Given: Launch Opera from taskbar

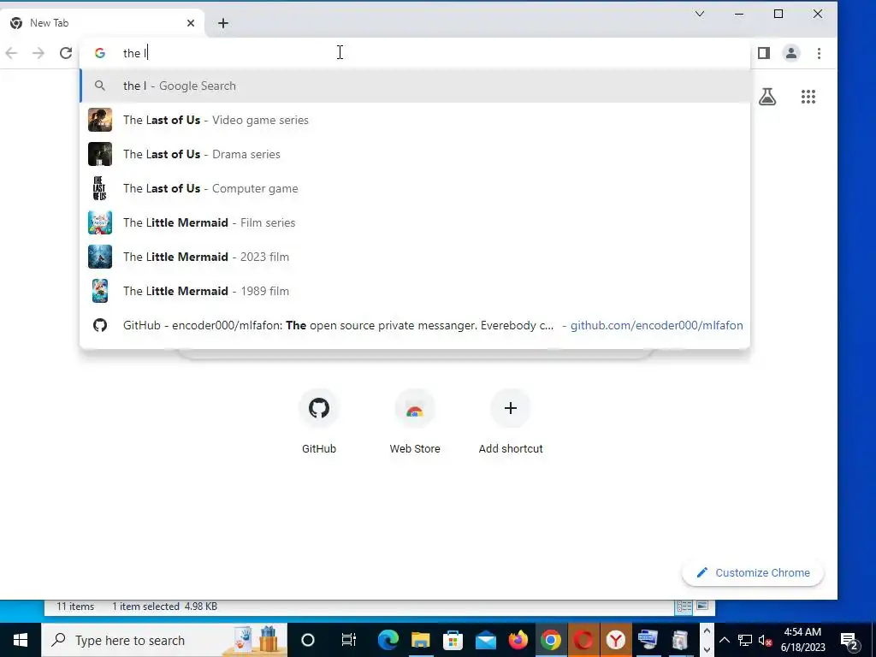Looking at the screenshot, I should click(x=583, y=640).
